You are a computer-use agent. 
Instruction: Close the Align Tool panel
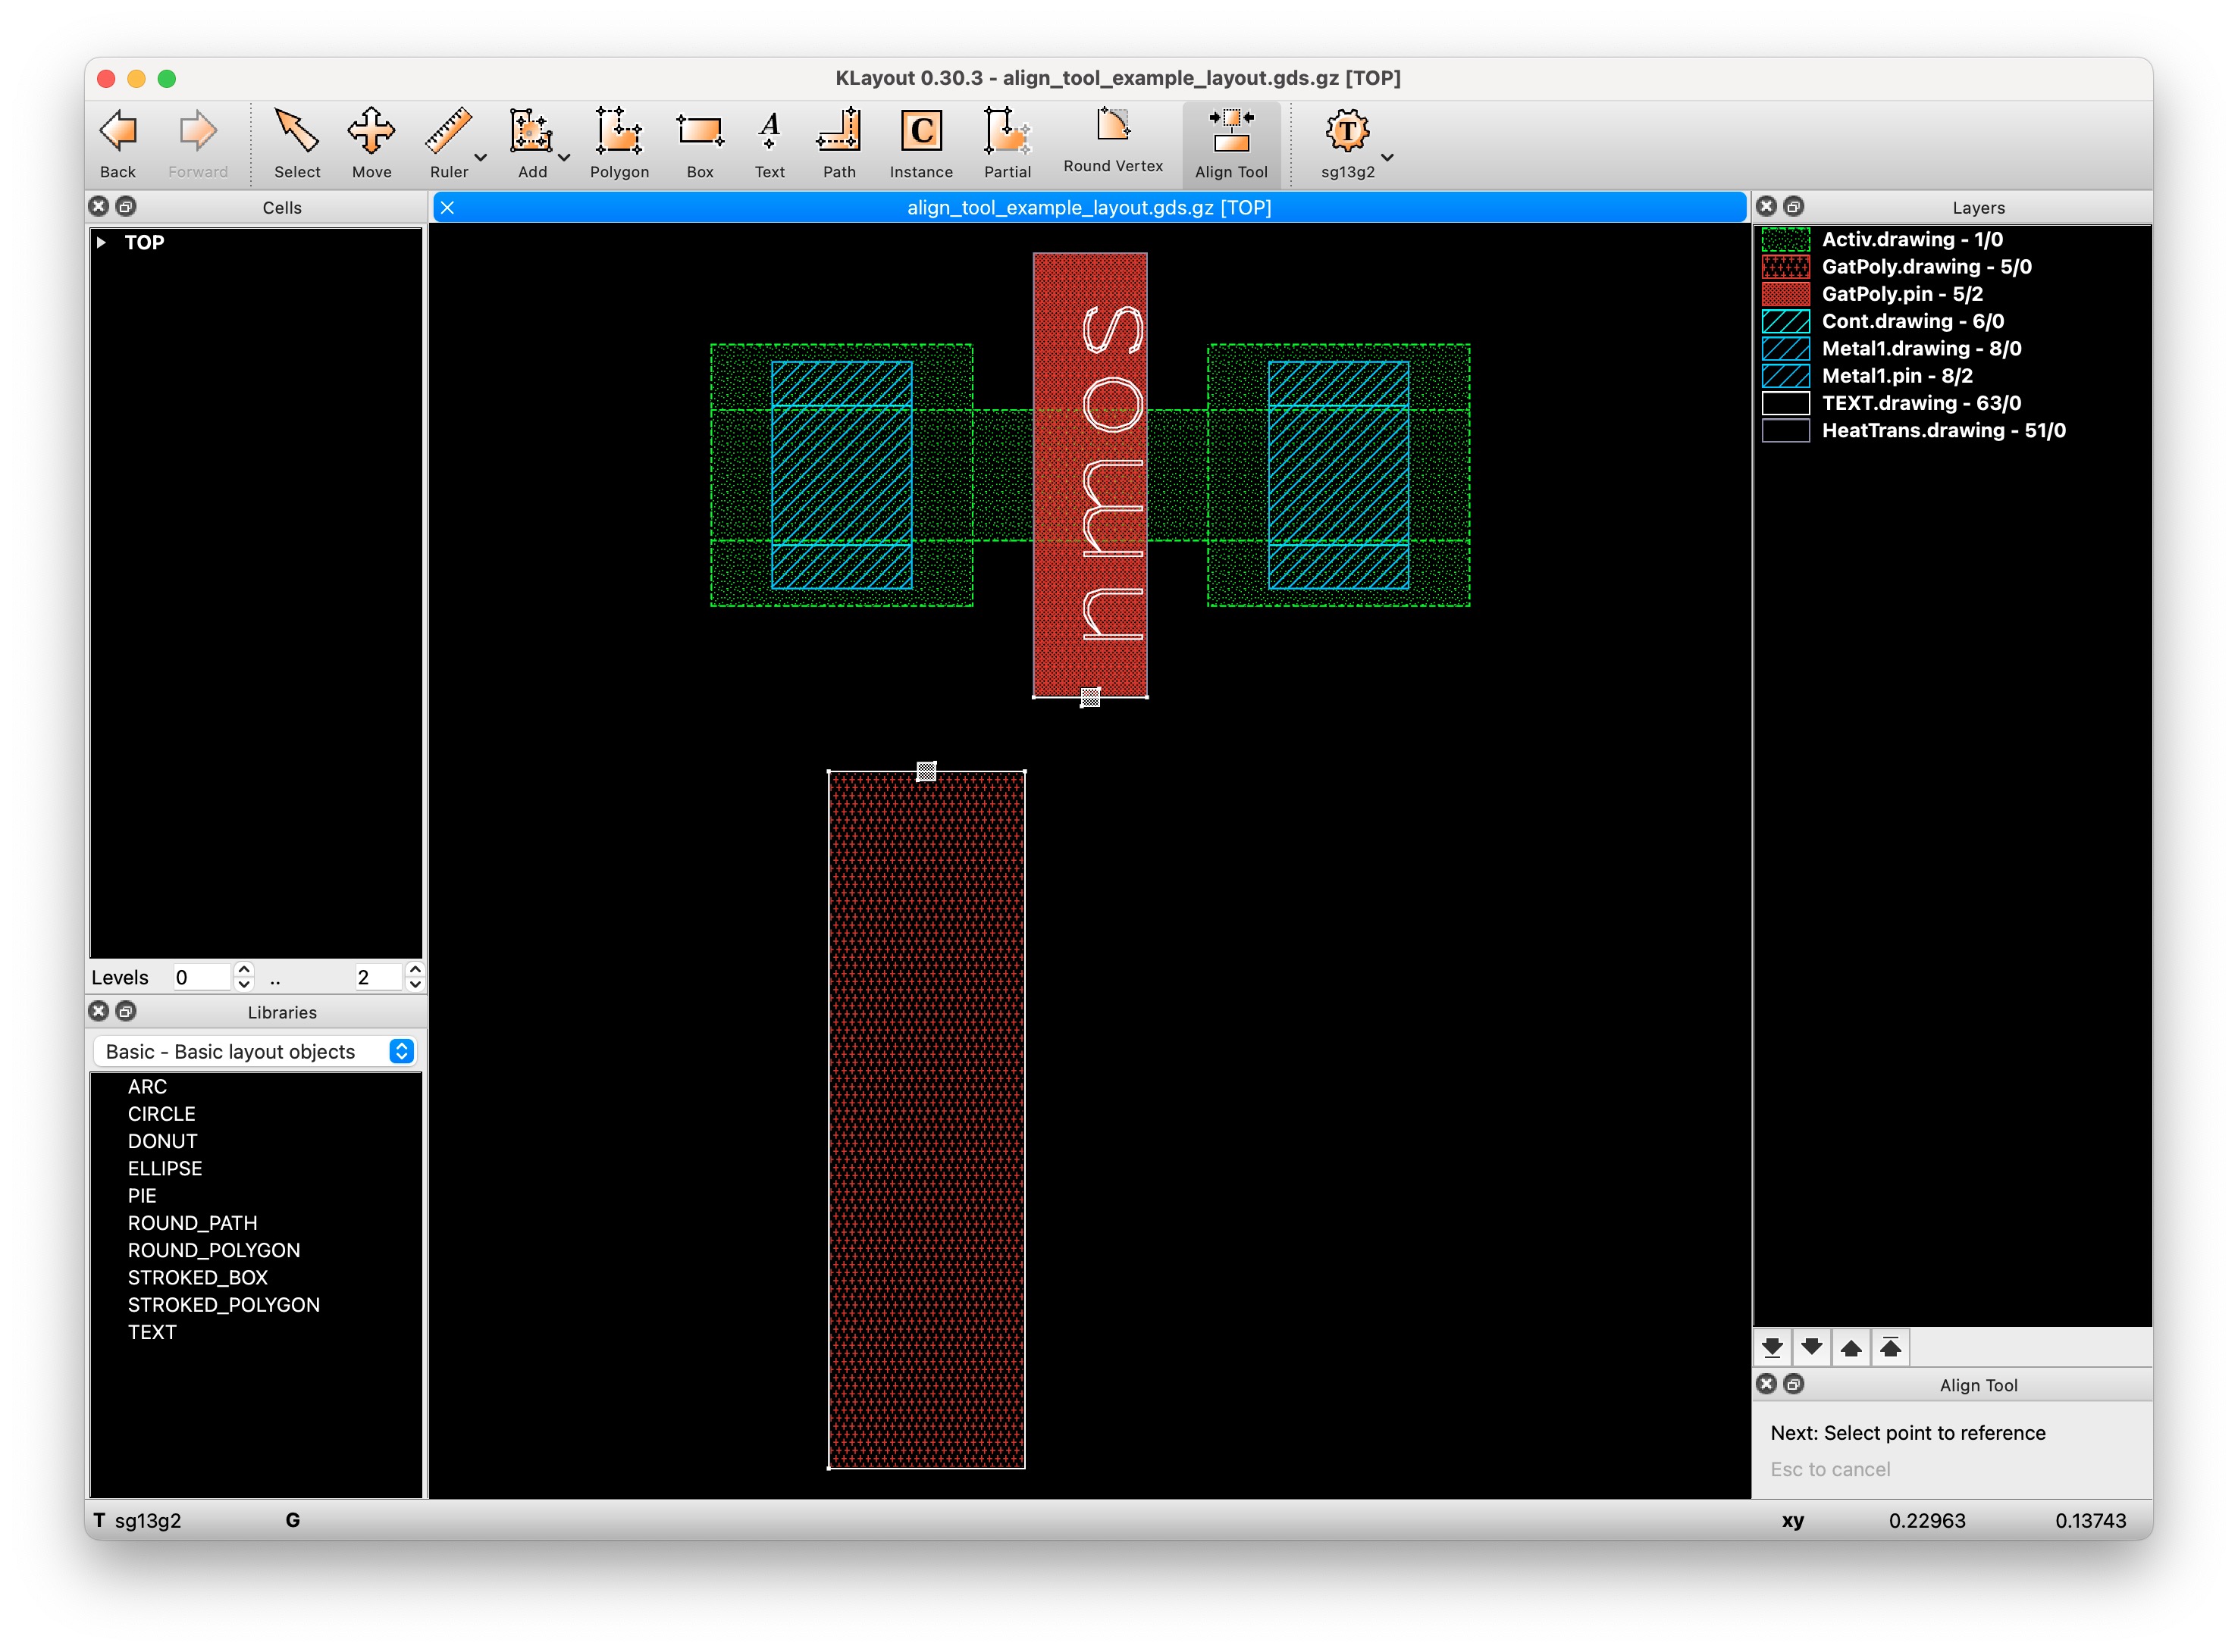(x=1766, y=1384)
